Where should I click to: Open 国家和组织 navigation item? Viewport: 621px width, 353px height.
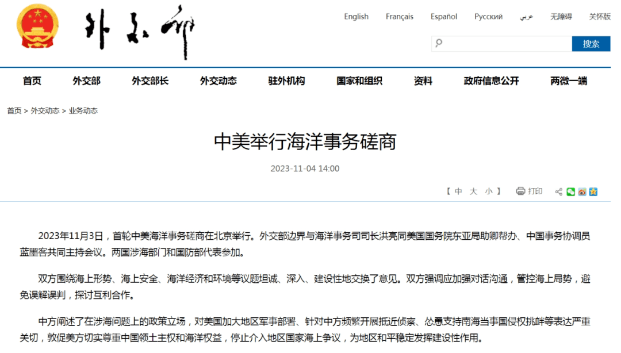click(x=359, y=81)
